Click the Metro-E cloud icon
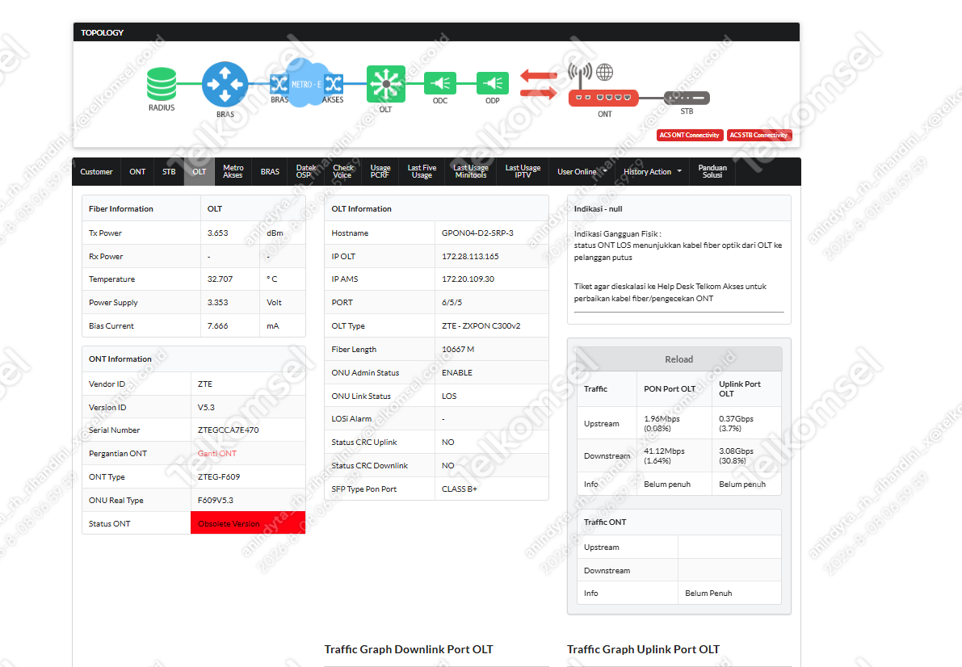Screen dimensions: 962x667 305,83
